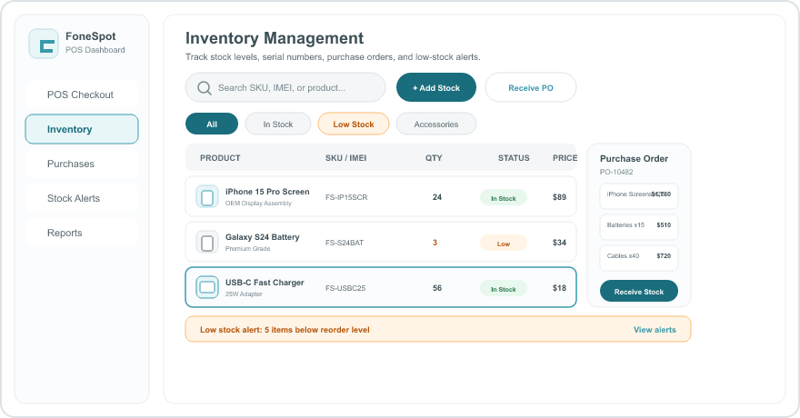Click the FoneSpot logo icon

pos(44,44)
